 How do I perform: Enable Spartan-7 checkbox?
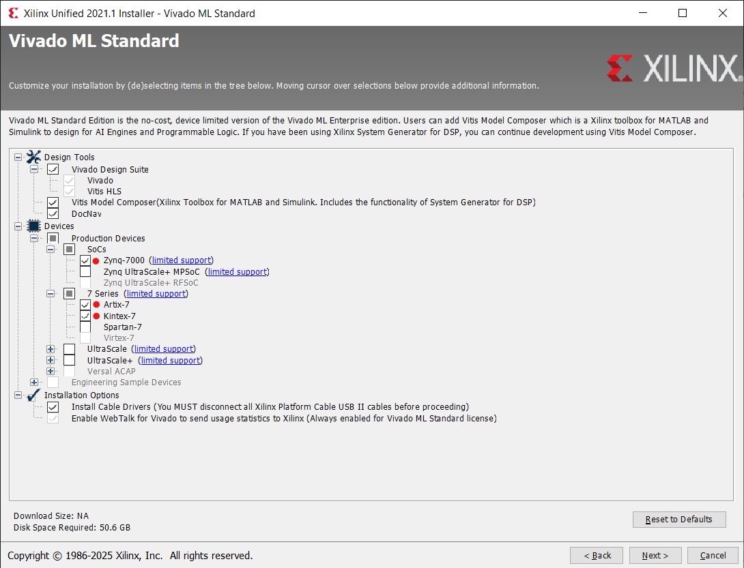coord(85,327)
